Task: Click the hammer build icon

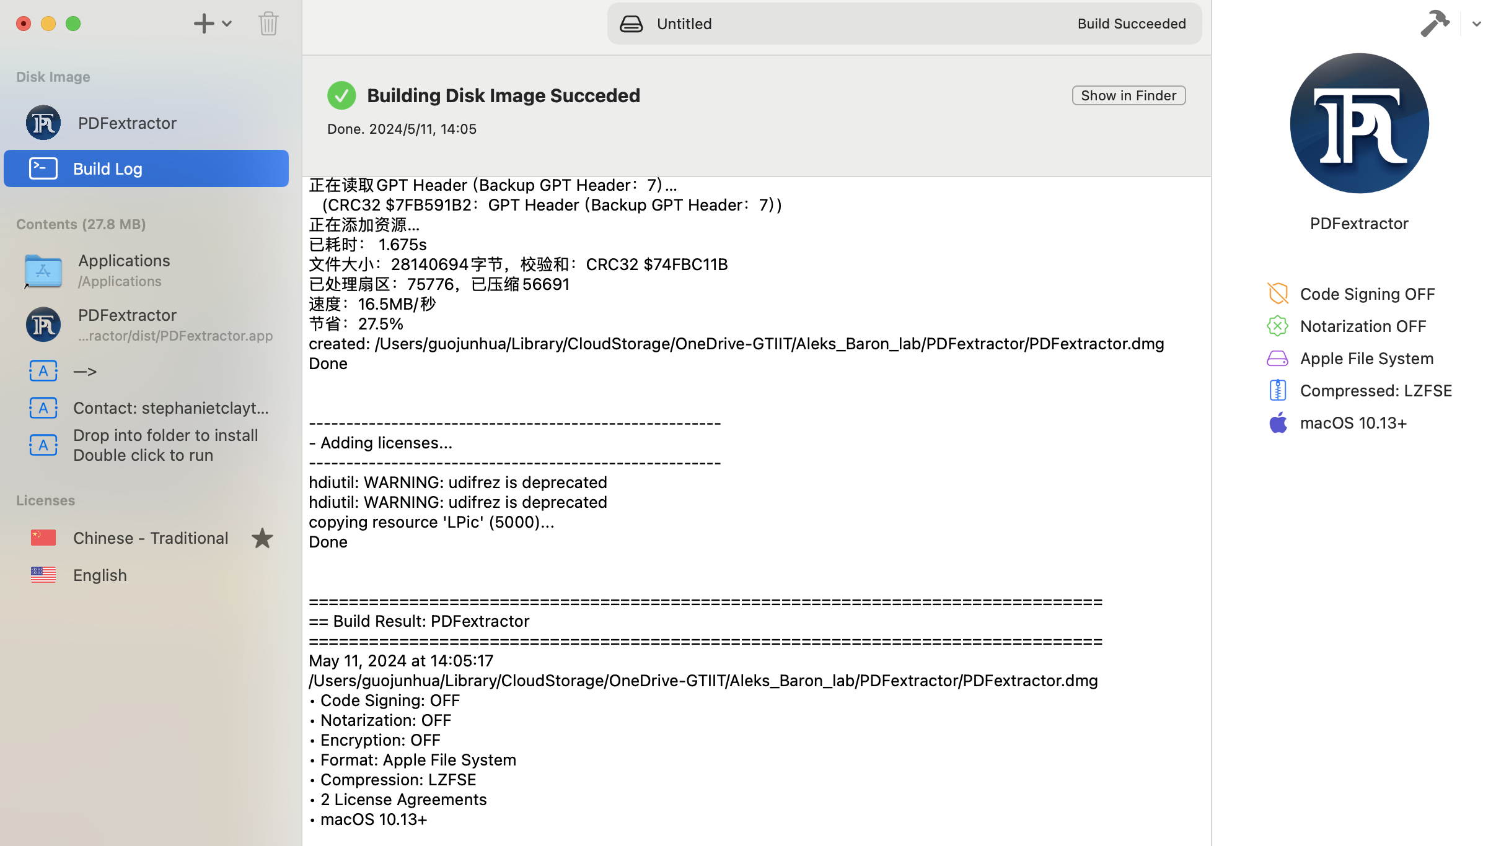Action: pyautogui.click(x=1434, y=24)
